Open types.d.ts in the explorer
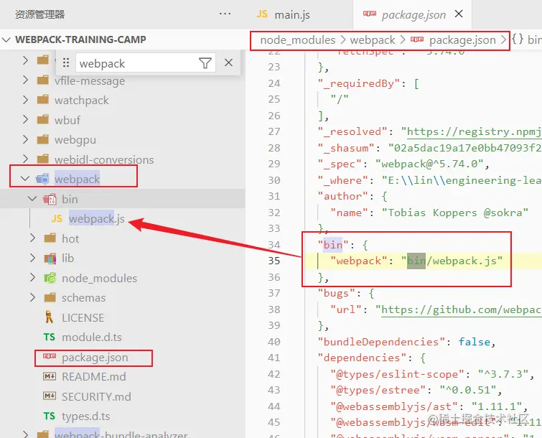The width and height of the screenshot is (542, 438). tap(85, 416)
